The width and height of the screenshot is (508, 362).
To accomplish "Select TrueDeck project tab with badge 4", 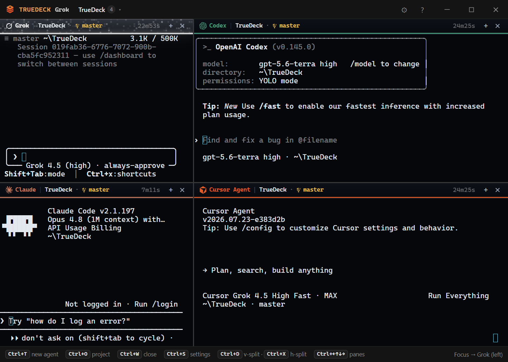I will tap(96, 10).
